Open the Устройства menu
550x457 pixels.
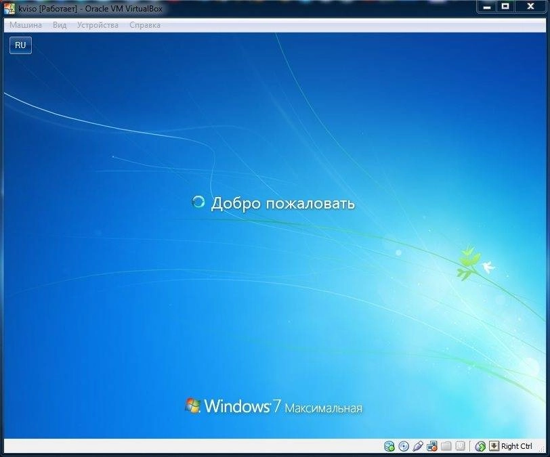point(98,25)
